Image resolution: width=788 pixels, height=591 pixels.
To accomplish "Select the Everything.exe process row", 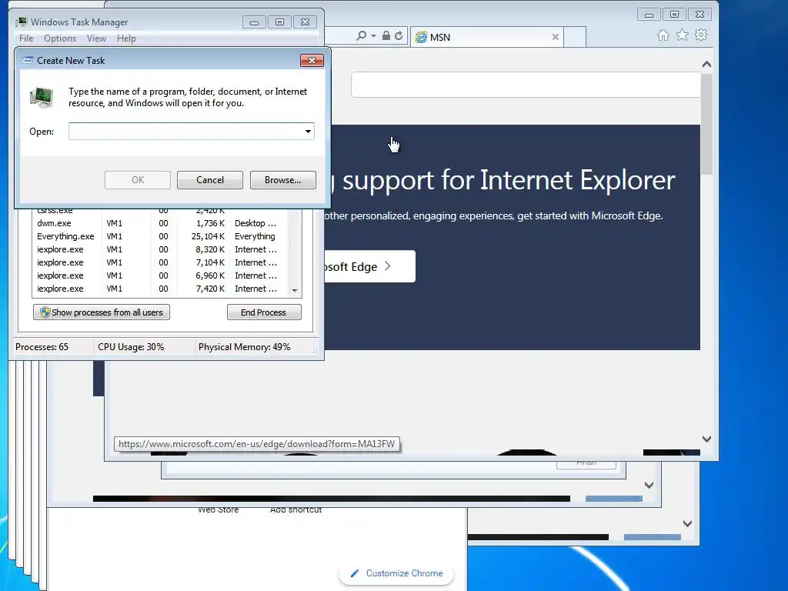I will coord(160,236).
